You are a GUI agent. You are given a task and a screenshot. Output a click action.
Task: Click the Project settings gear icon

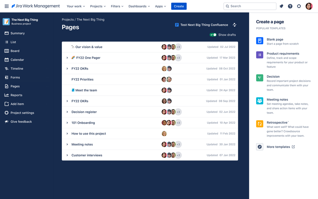6,113
